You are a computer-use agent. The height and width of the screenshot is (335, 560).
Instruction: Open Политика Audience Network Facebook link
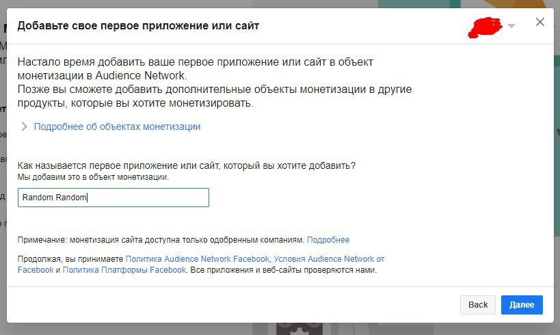198,259
